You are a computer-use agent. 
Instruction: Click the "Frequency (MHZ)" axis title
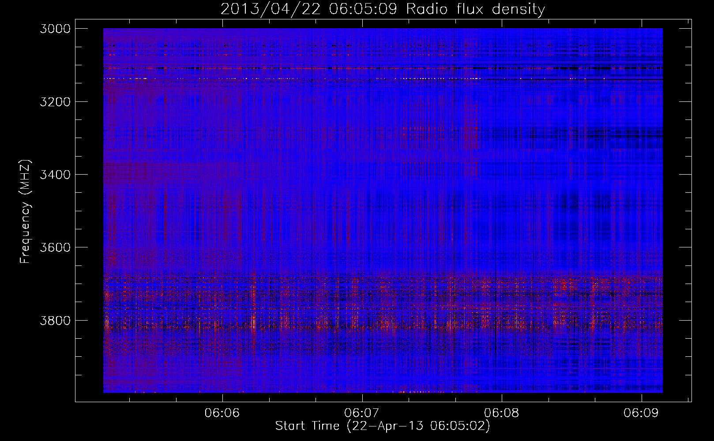[26, 212]
